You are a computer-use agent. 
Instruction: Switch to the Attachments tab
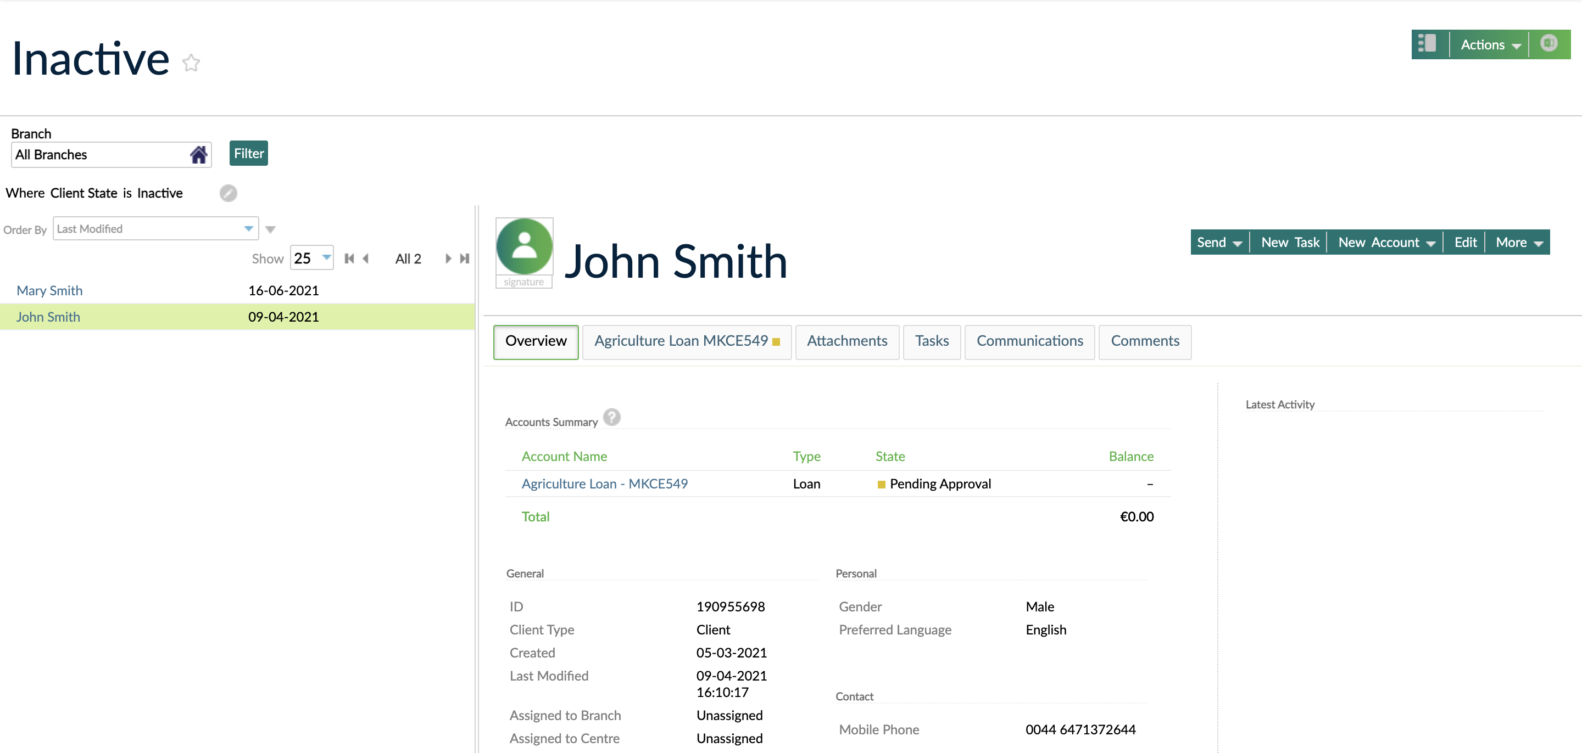pos(846,341)
